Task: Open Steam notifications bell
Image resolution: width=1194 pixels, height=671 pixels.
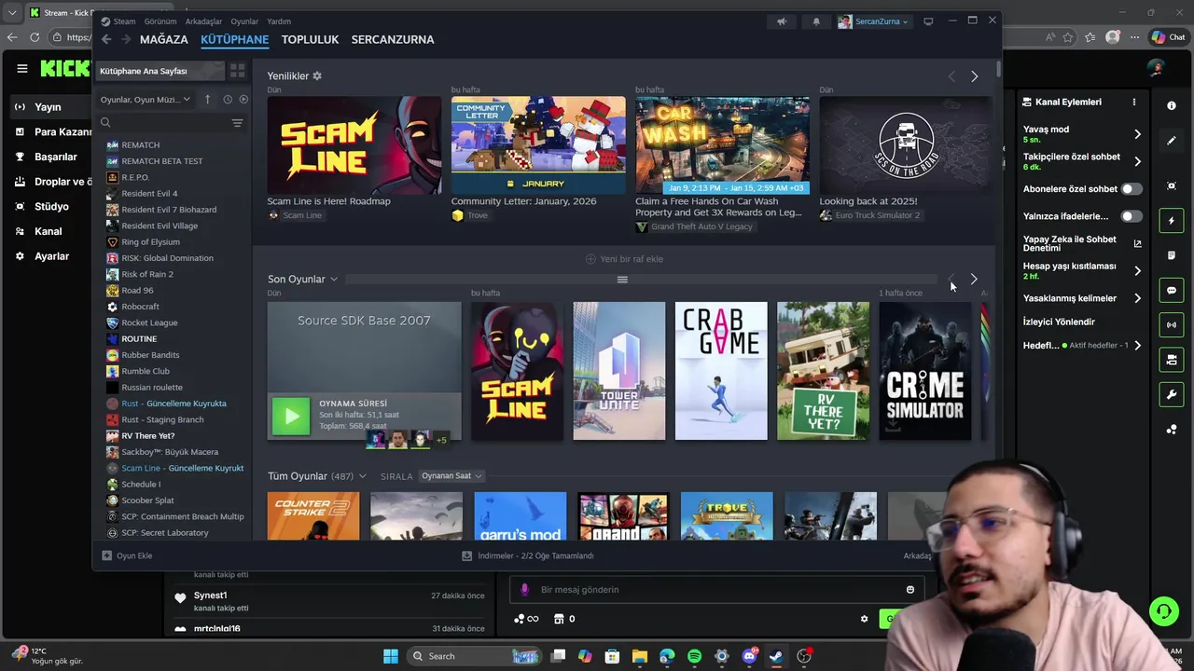Action: click(816, 21)
